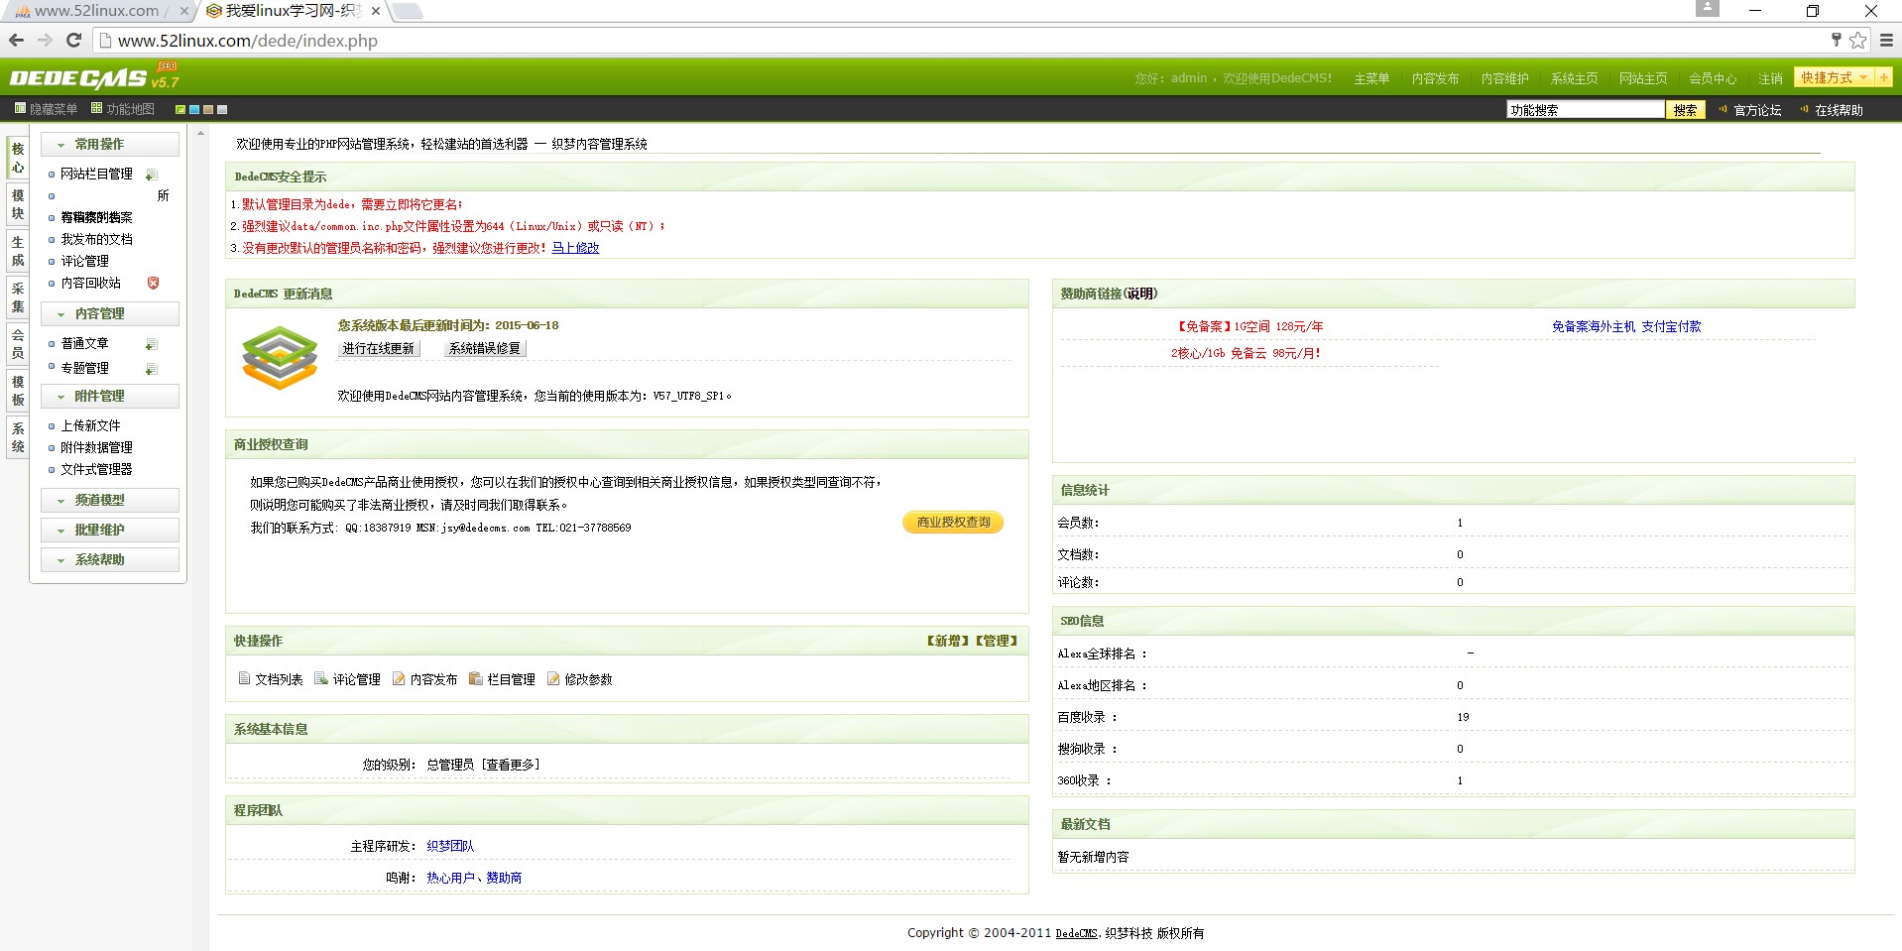Reload the page with refresh icon
The height and width of the screenshot is (951, 1902).
[x=73, y=41]
